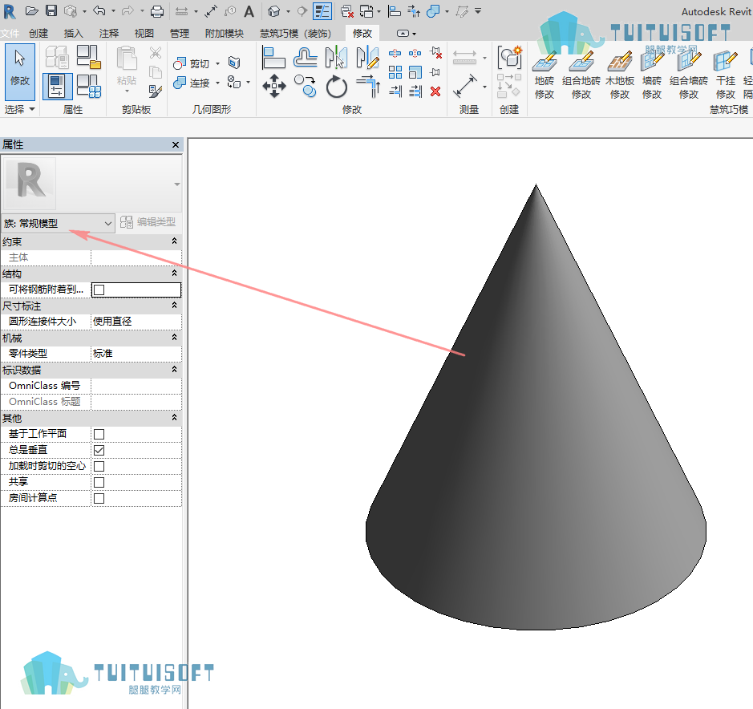Click the Offset tool icon

(x=306, y=58)
